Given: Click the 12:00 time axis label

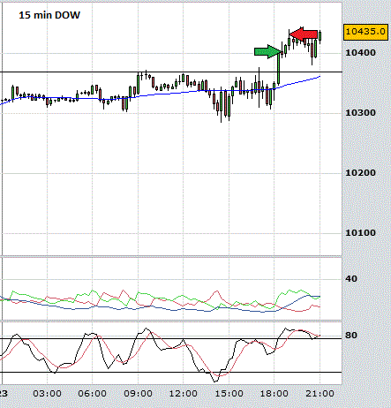Looking at the screenshot, I should coord(184,394).
